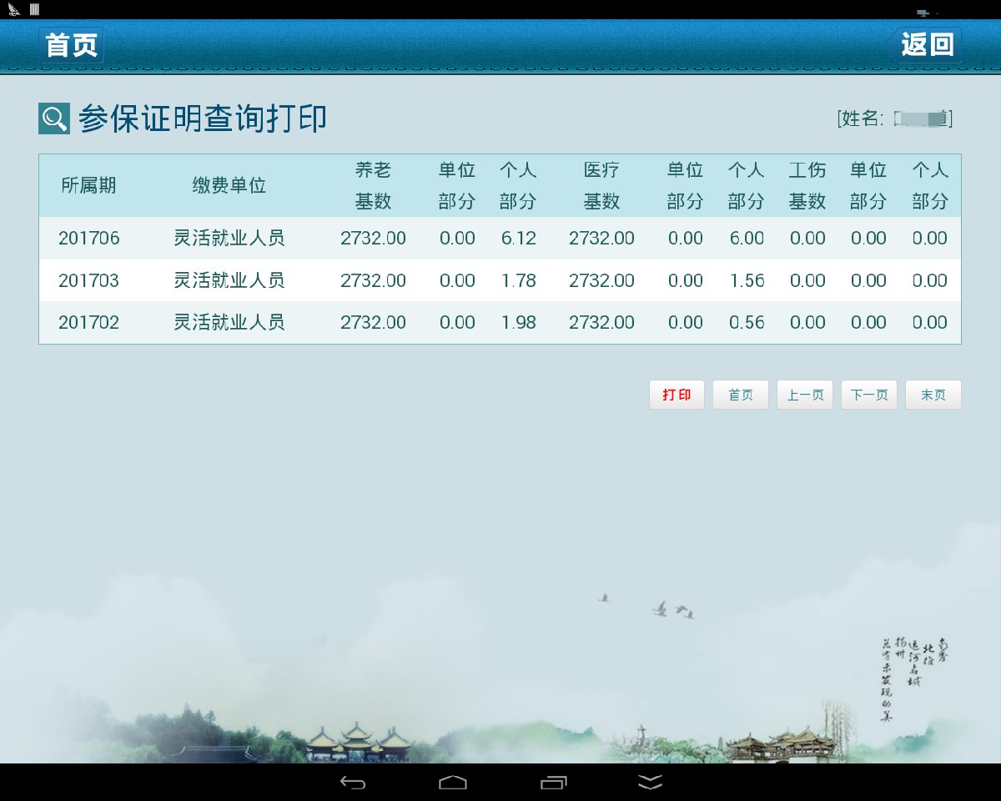1001x801 pixels.
Task: Click the 所属期 column header
Action: (89, 185)
